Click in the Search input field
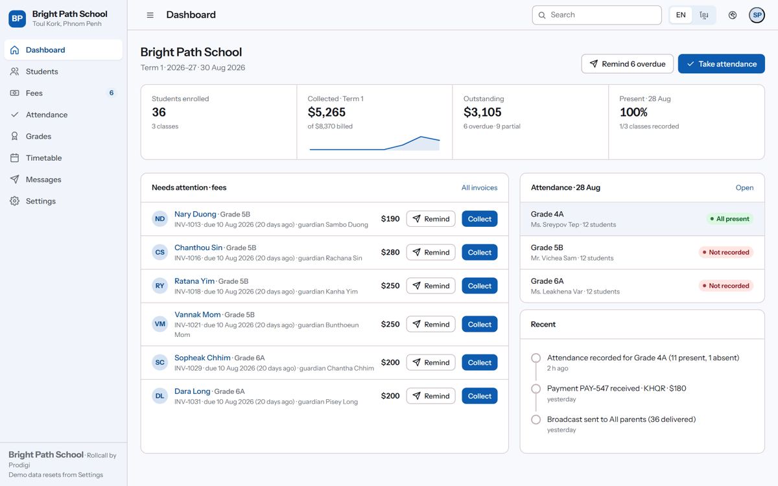The image size is (778, 486). coord(596,15)
